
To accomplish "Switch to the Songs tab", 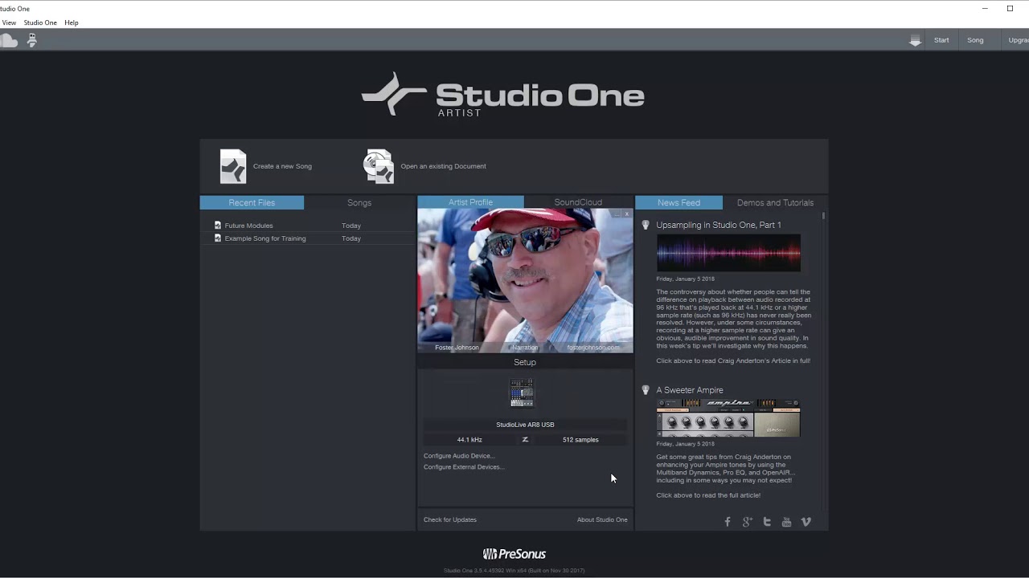I will pyautogui.click(x=359, y=203).
